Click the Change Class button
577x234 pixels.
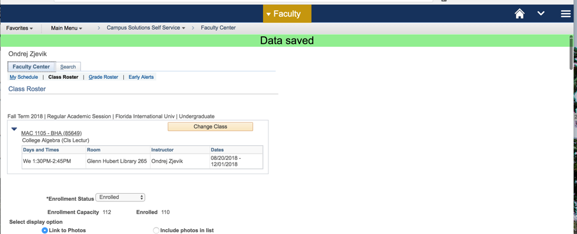coord(210,127)
